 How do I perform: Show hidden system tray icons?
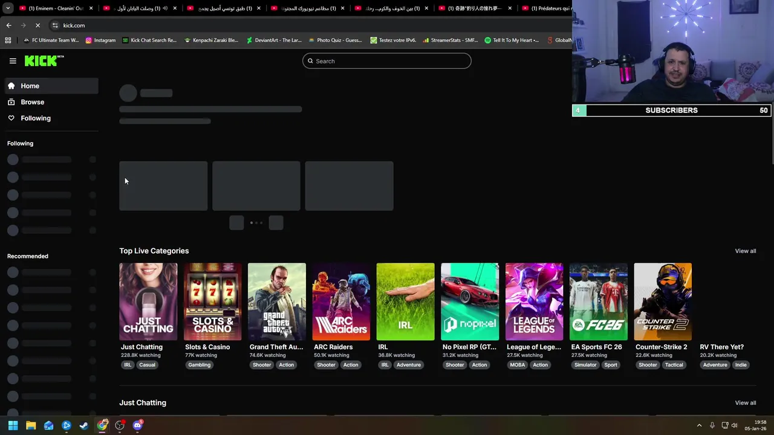coord(699,425)
